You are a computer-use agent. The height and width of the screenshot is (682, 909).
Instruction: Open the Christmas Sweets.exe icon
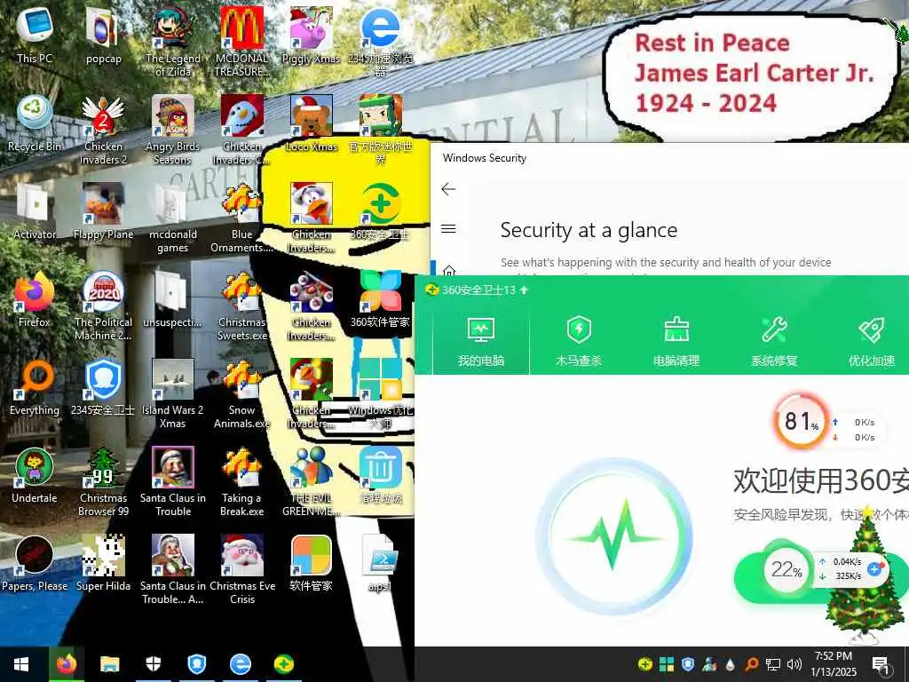coord(241,305)
